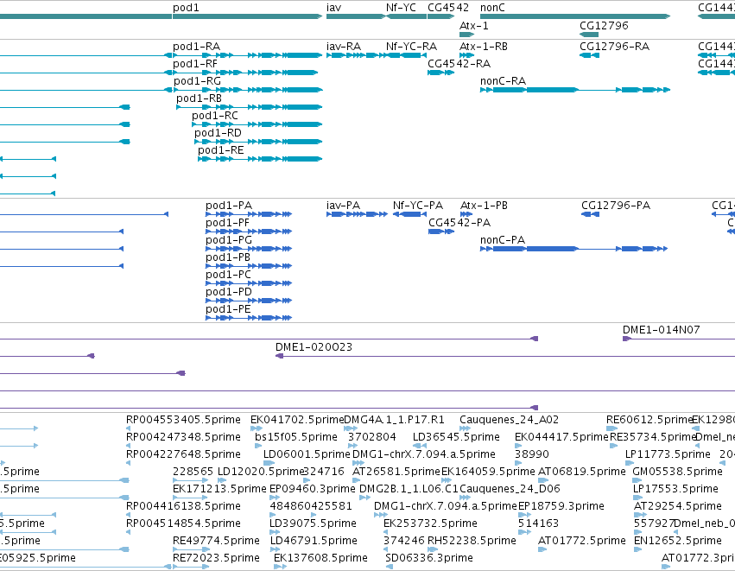Click the DMG4A.1_1.P17.R1 label
This screenshot has width=735, height=571.
[394, 420]
